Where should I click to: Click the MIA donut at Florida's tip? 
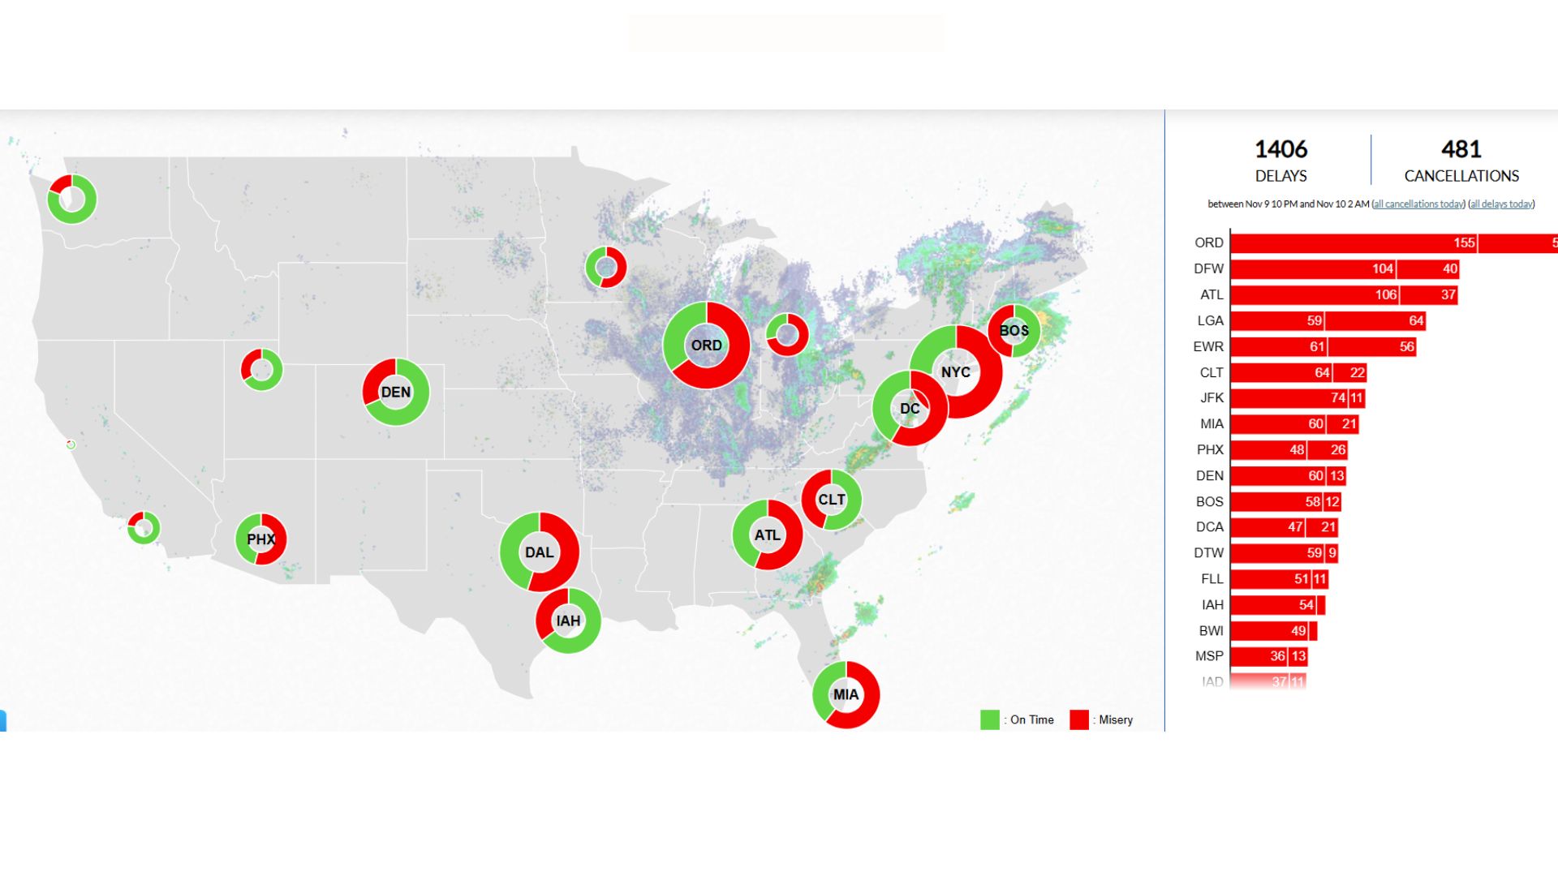tap(846, 694)
